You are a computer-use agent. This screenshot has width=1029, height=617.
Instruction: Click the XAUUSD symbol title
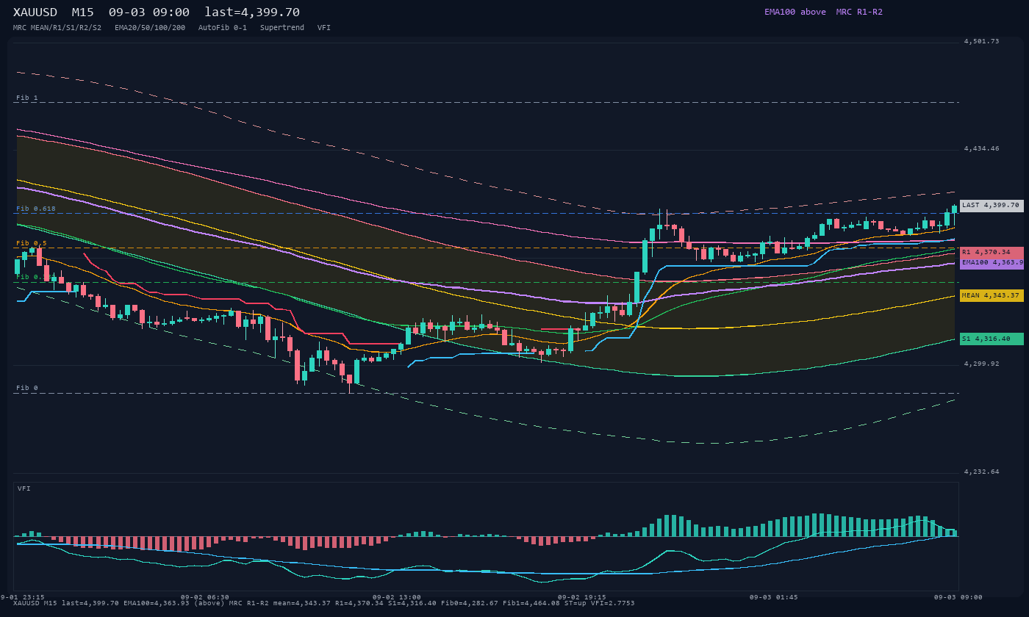35,12
